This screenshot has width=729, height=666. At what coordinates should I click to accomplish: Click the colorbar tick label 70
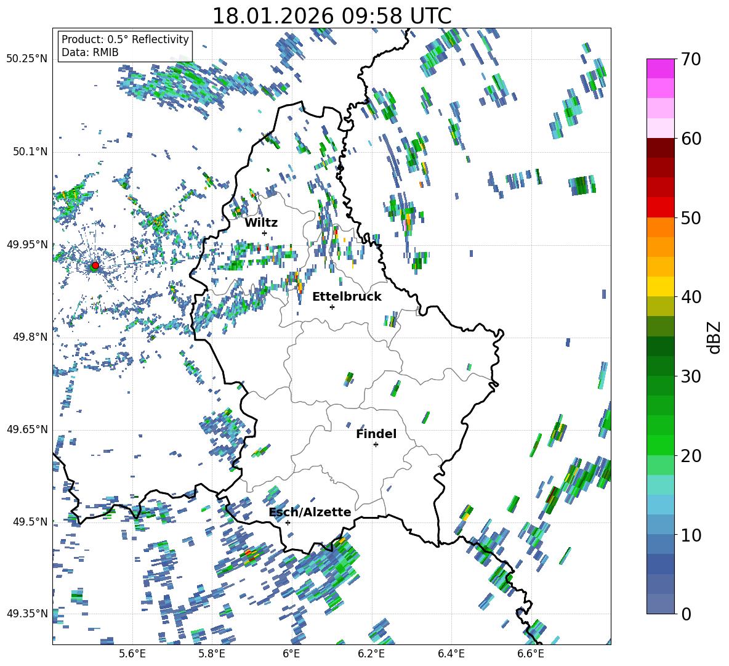coord(691,59)
